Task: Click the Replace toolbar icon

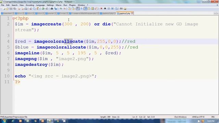Action: click(55, 9)
